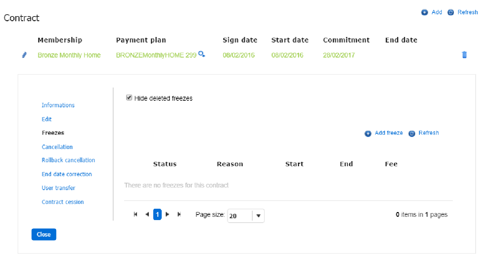Click the top Refresh contract icon

point(451,12)
